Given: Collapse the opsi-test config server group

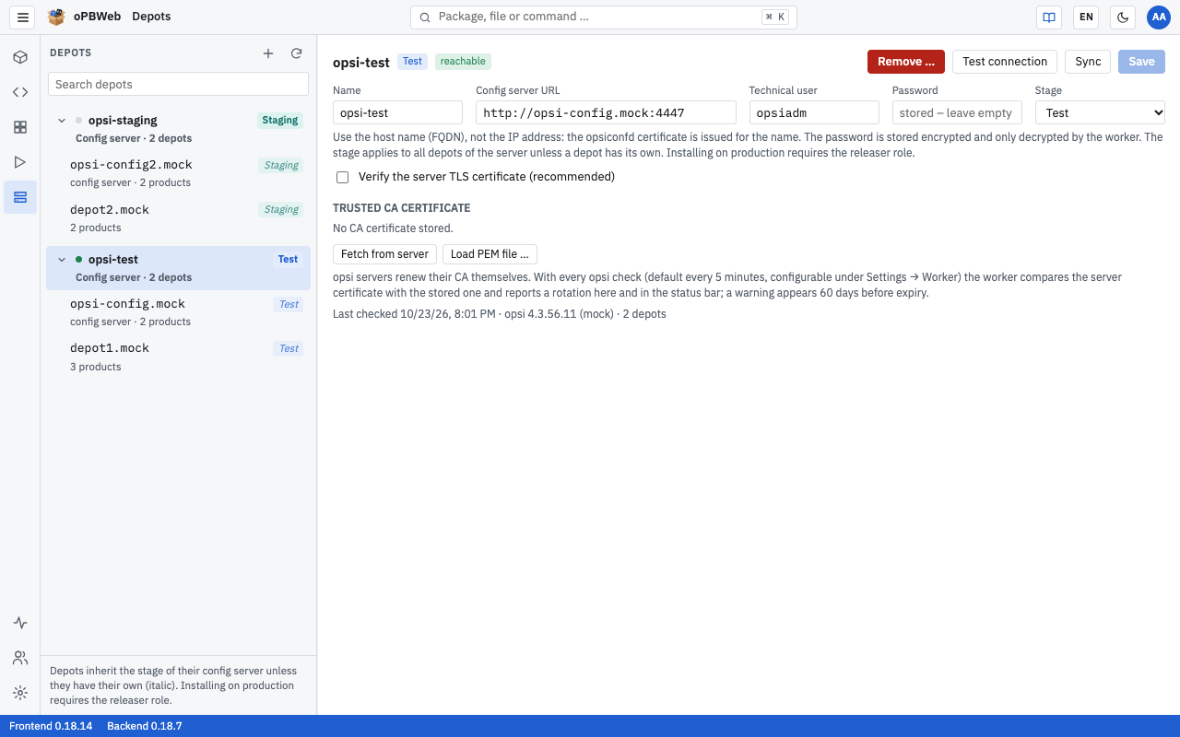Looking at the screenshot, I should coord(62,260).
